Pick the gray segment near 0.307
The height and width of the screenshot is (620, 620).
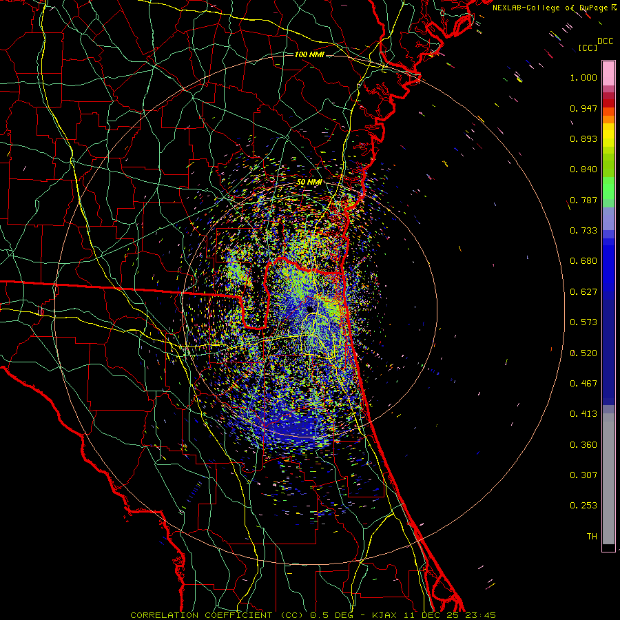[x=608, y=479]
